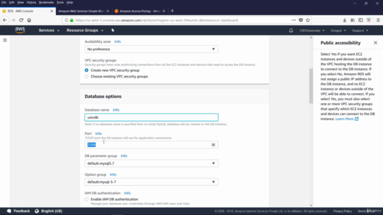
Task: Click the red extension icon in the browser toolbar
Action: [x=369, y=20]
